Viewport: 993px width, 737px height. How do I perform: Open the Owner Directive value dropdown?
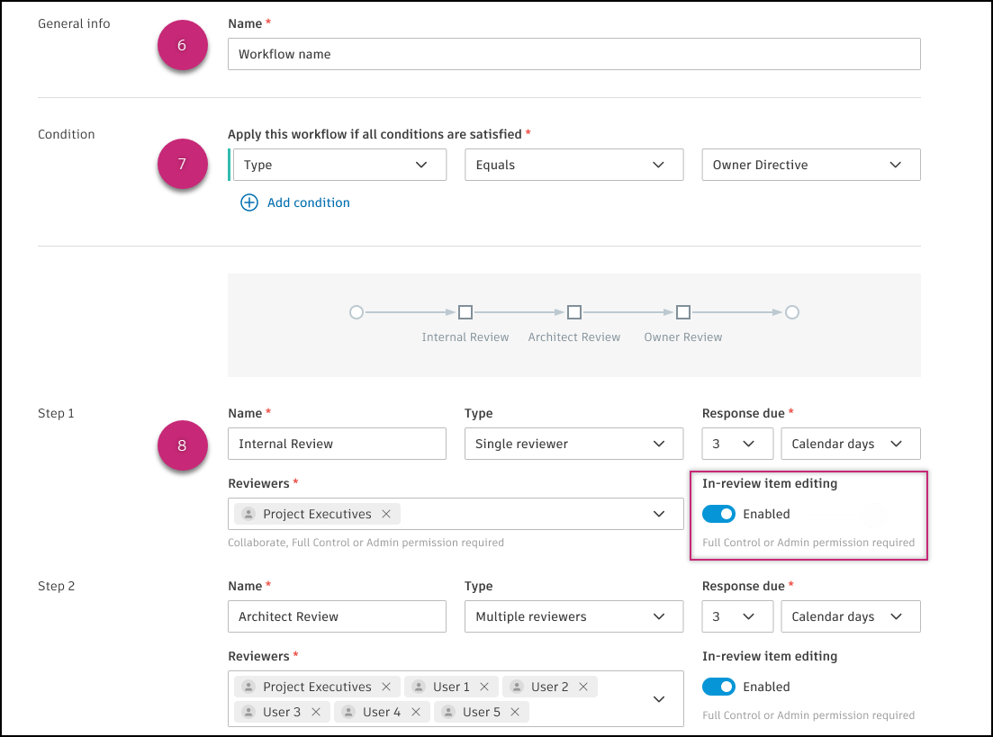point(810,165)
